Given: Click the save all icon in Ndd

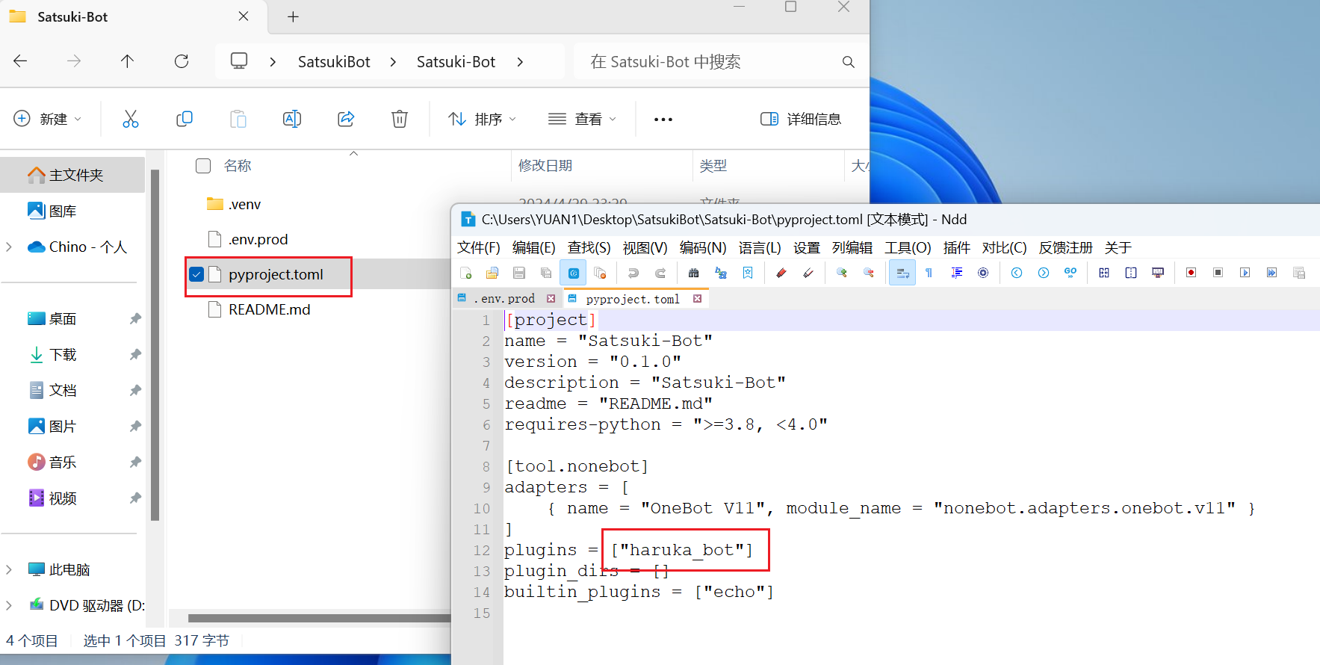Looking at the screenshot, I should tap(546, 273).
